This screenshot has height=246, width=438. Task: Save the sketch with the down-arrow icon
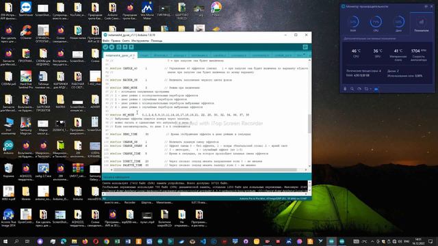coord(131,47)
